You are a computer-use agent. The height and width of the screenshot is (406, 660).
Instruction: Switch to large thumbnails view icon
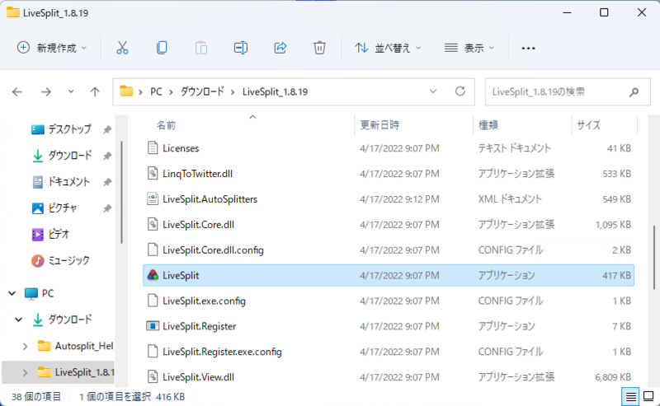click(x=648, y=396)
